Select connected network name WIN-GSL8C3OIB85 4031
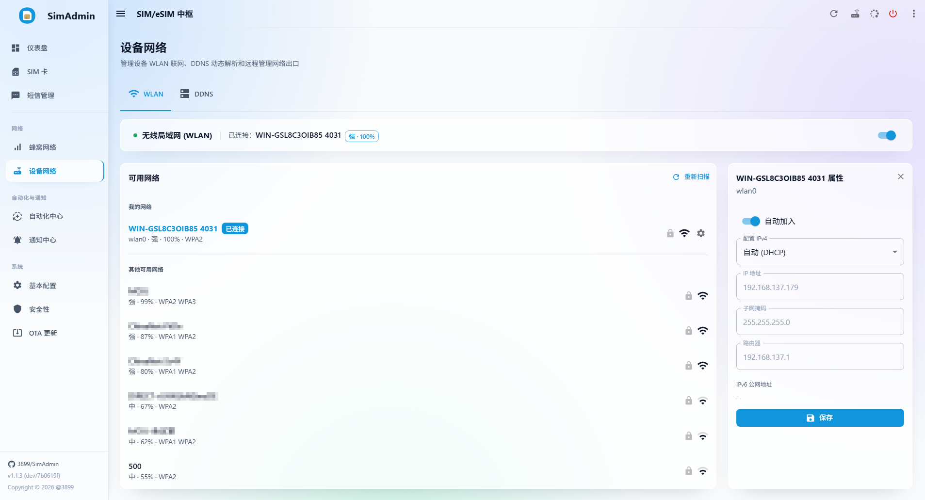The width and height of the screenshot is (925, 500). pyautogui.click(x=173, y=228)
